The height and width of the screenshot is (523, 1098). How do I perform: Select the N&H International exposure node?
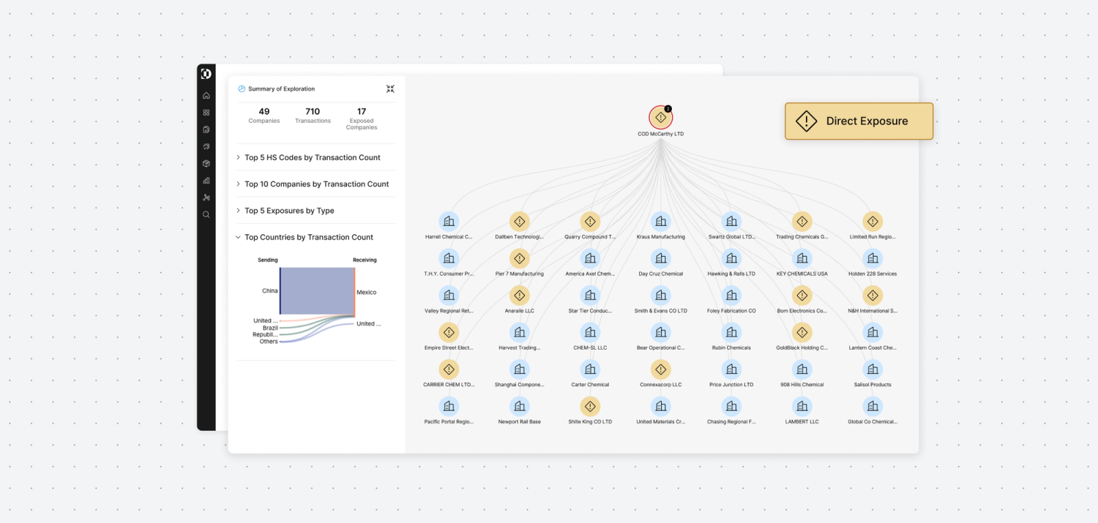(873, 296)
